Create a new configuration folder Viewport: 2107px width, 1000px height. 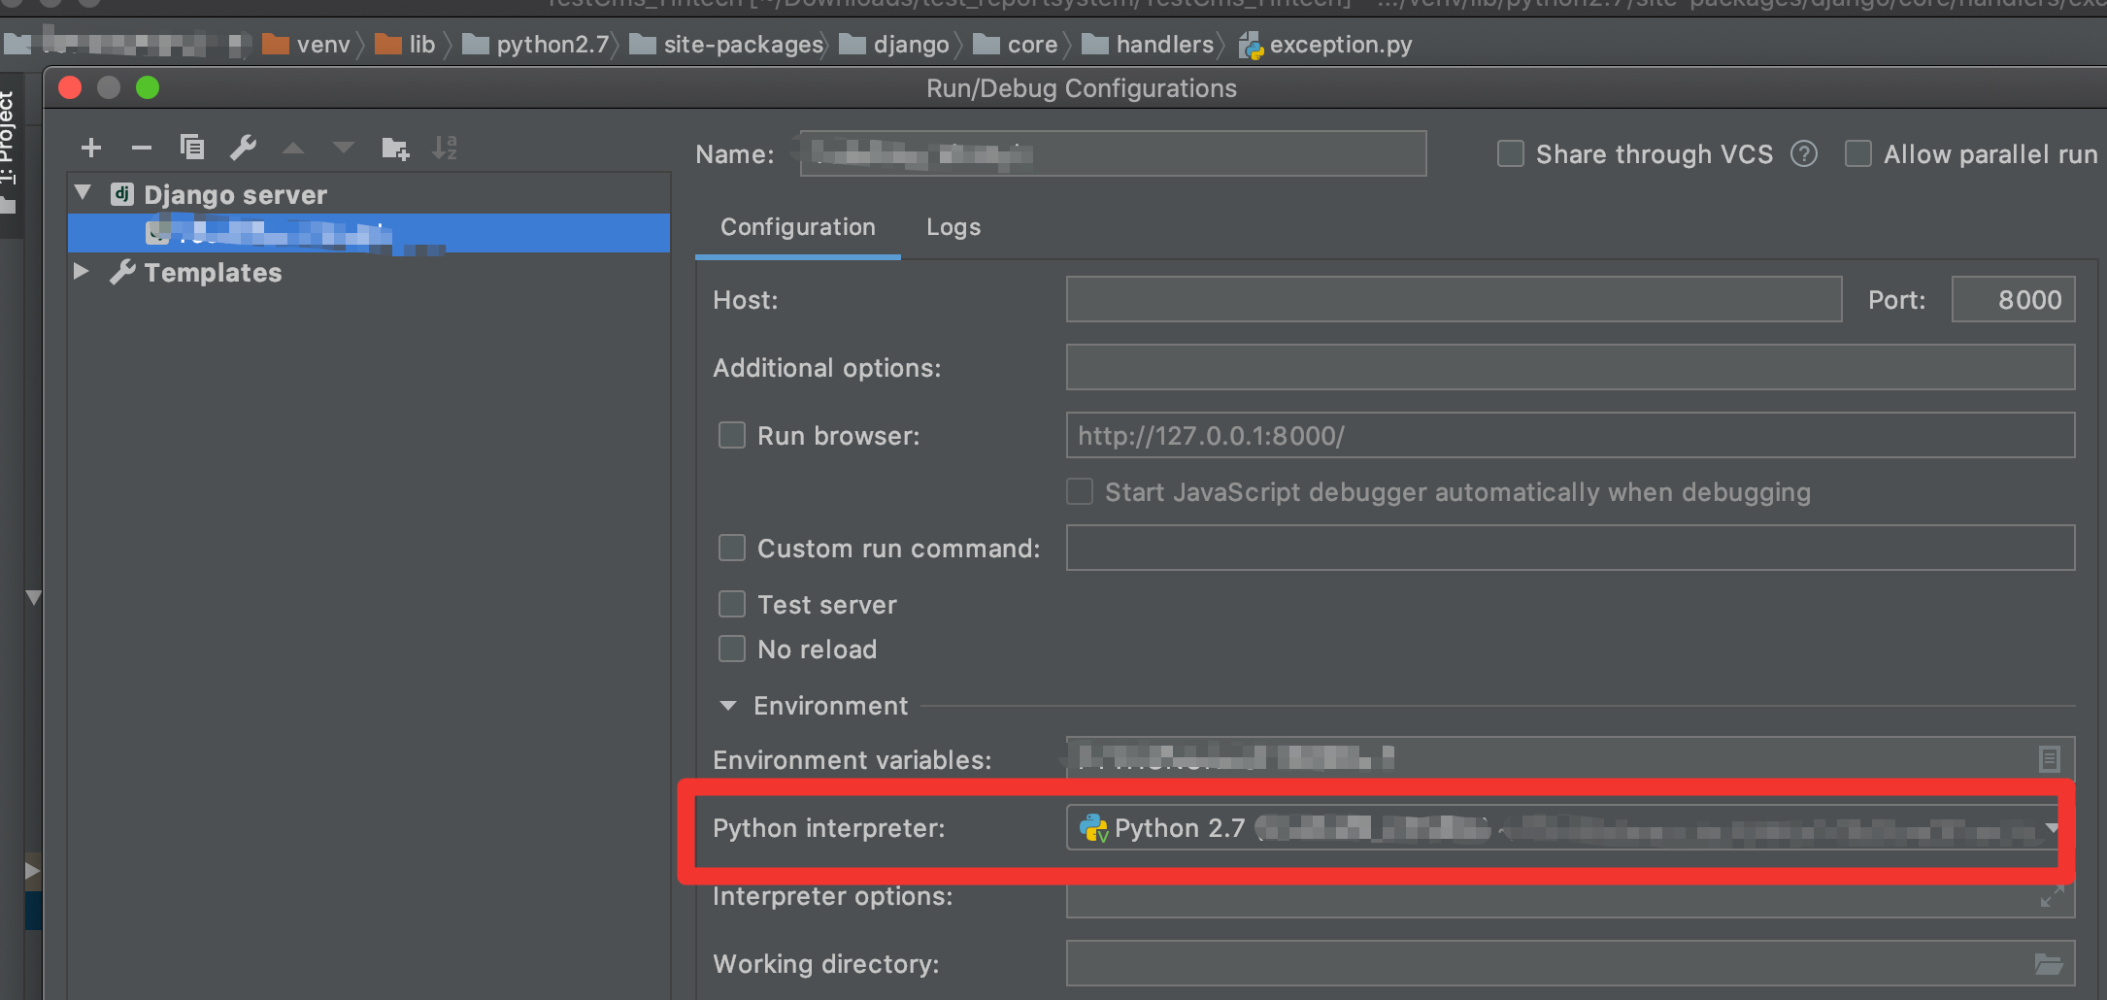394,148
